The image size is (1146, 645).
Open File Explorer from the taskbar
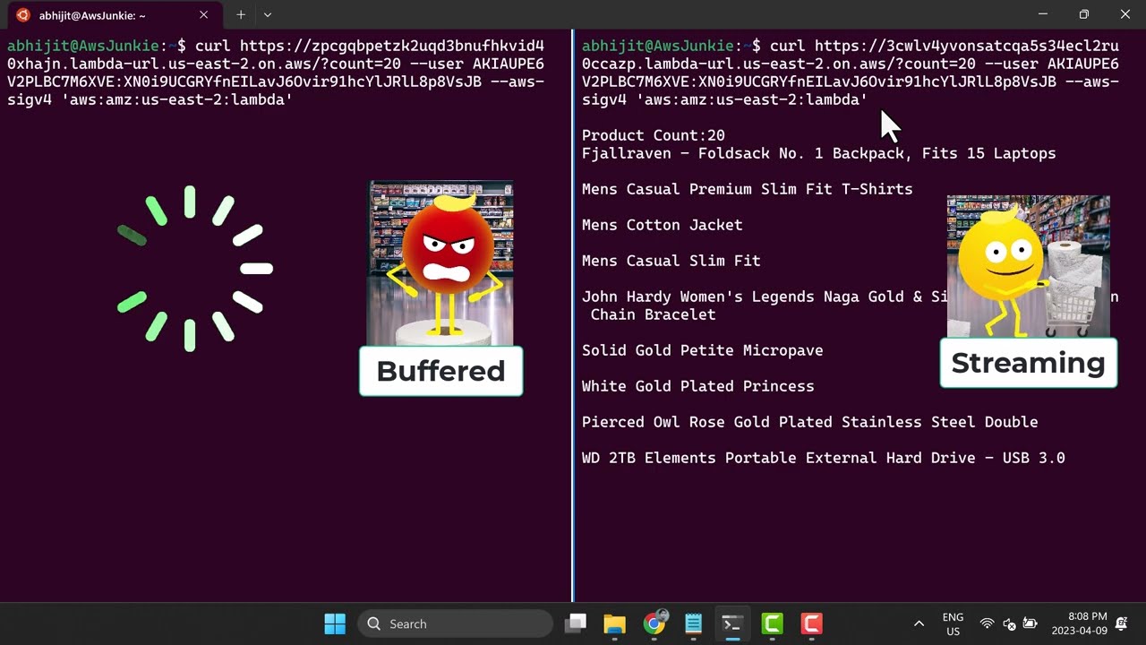coord(615,623)
